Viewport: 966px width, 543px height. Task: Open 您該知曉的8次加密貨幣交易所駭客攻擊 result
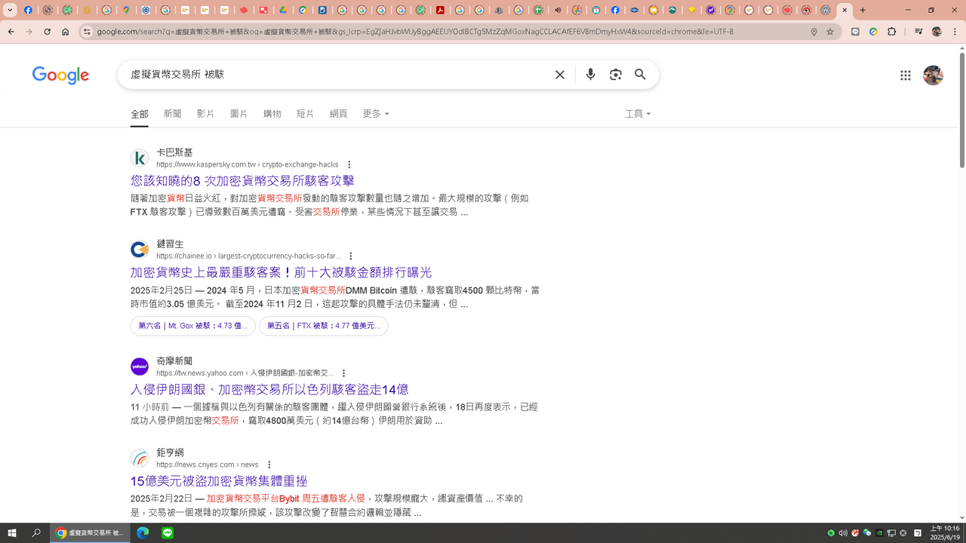(x=242, y=181)
